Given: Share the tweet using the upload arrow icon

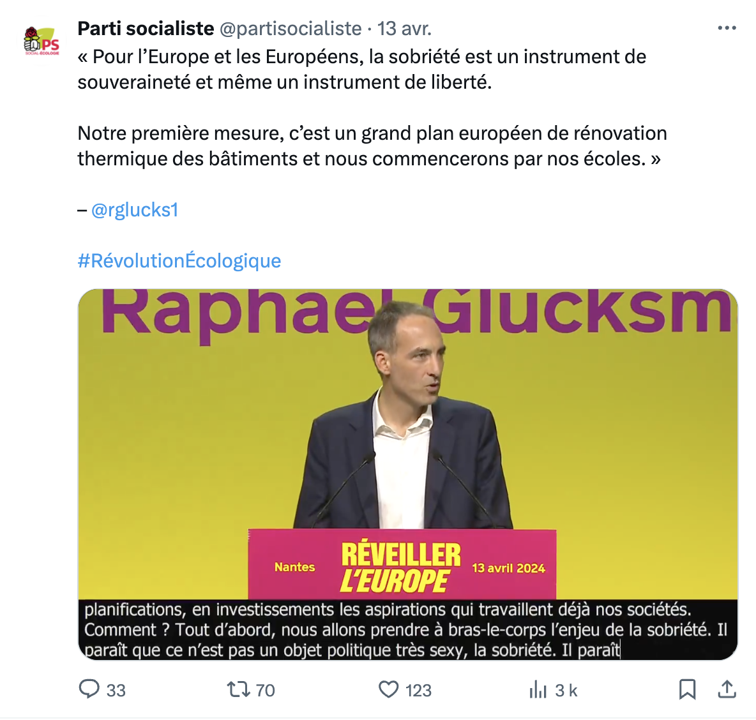Looking at the screenshot, I should [x=727, y=689].
